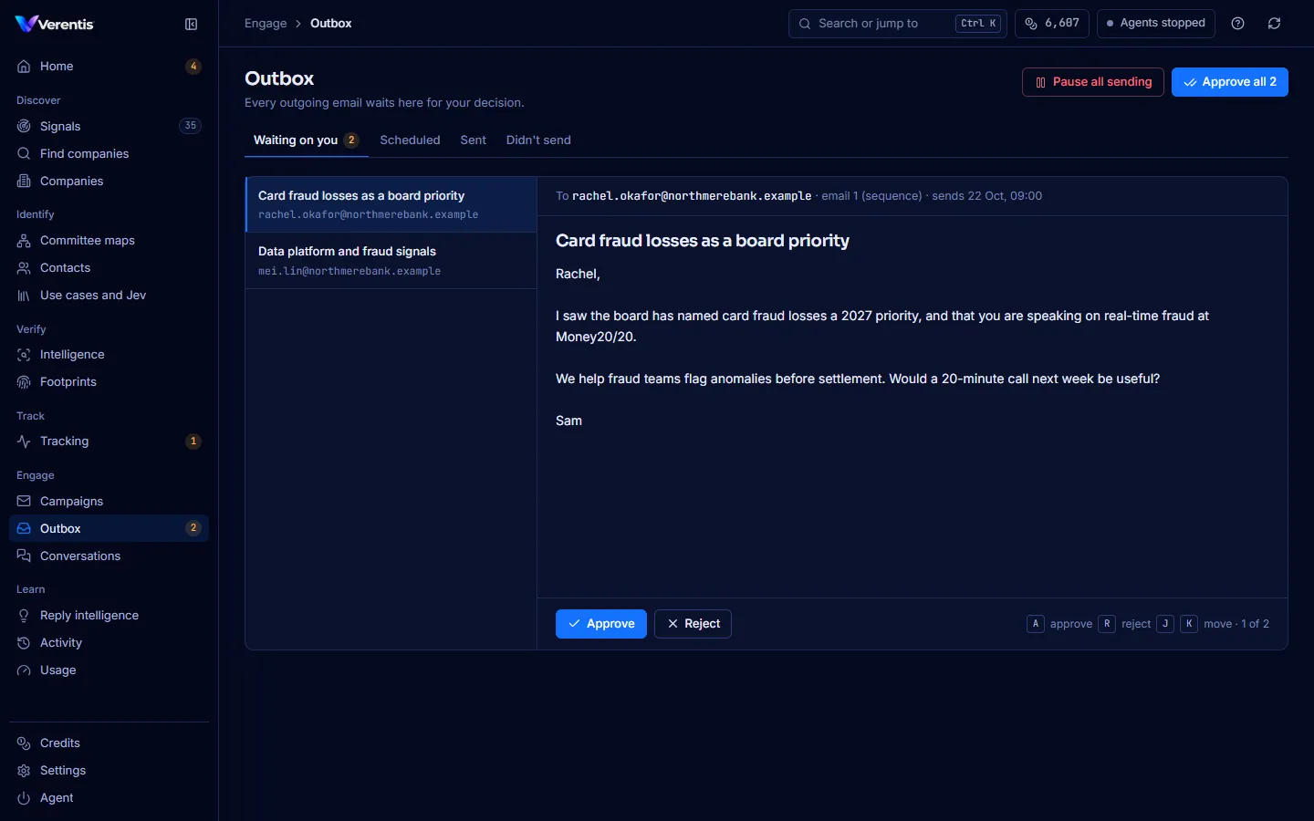1314x821 pixels.
Task: Click the Verentis logo
Action: pyautogui.click(x=55, y=25)
